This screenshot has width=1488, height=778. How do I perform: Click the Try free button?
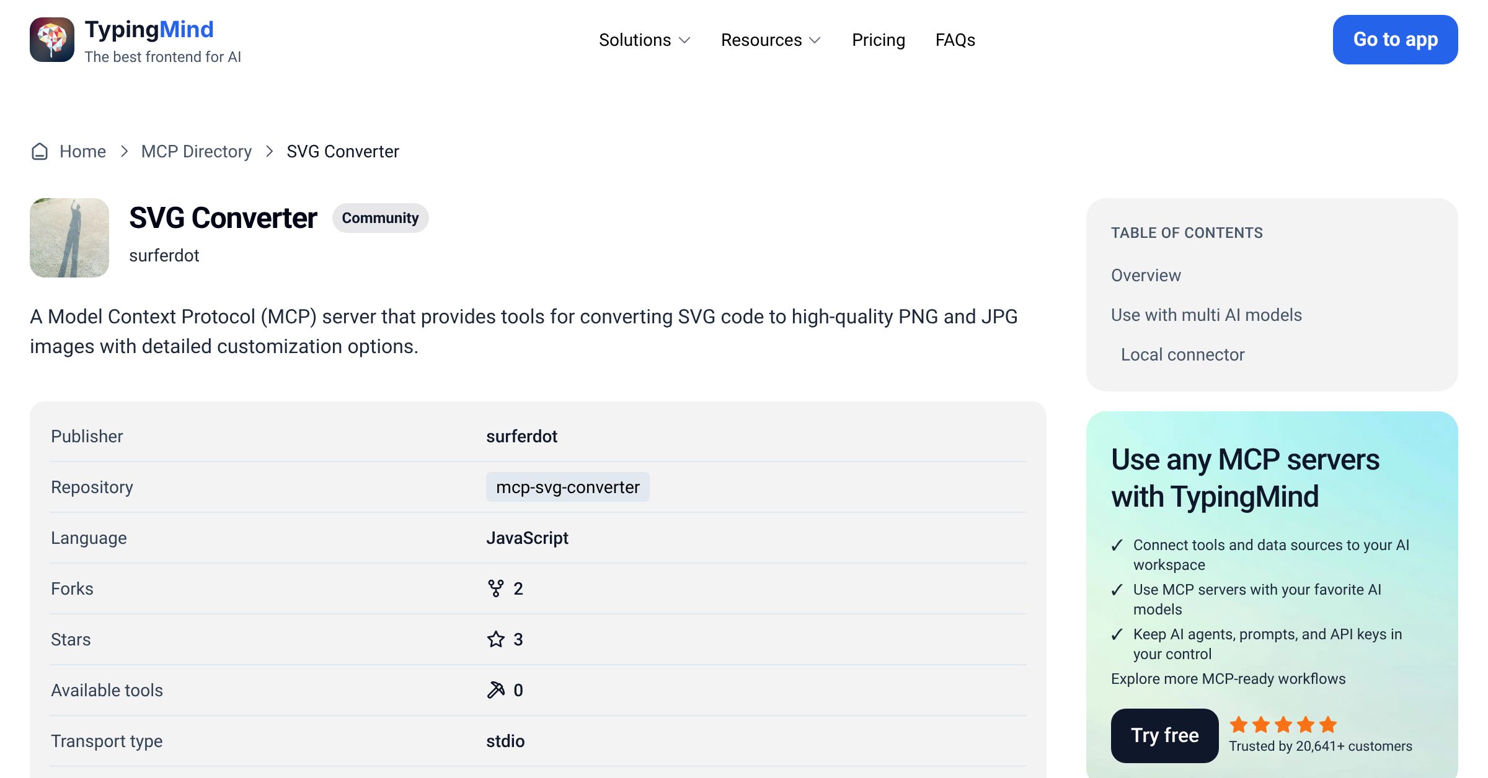click(x=1165, y=735)
